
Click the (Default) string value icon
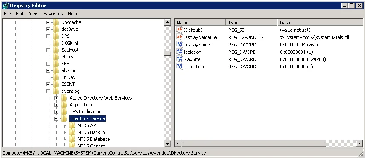[x=179, y=30]
